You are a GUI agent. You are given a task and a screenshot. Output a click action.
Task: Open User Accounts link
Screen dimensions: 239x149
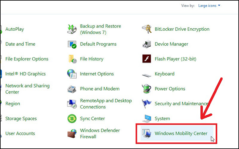20,133
